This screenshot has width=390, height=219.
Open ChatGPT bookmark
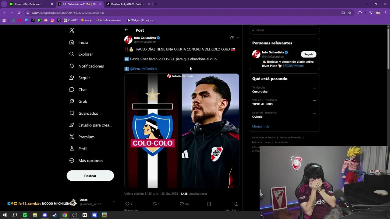pos(71,20)
